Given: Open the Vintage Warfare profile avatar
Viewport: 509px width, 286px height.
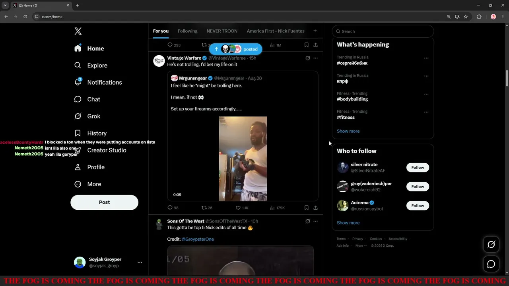Looking at the screenshot, I should [x=159, y=61].
